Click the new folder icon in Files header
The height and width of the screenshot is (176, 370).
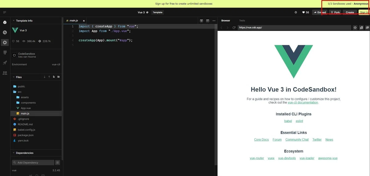click(x=59, y=77)
